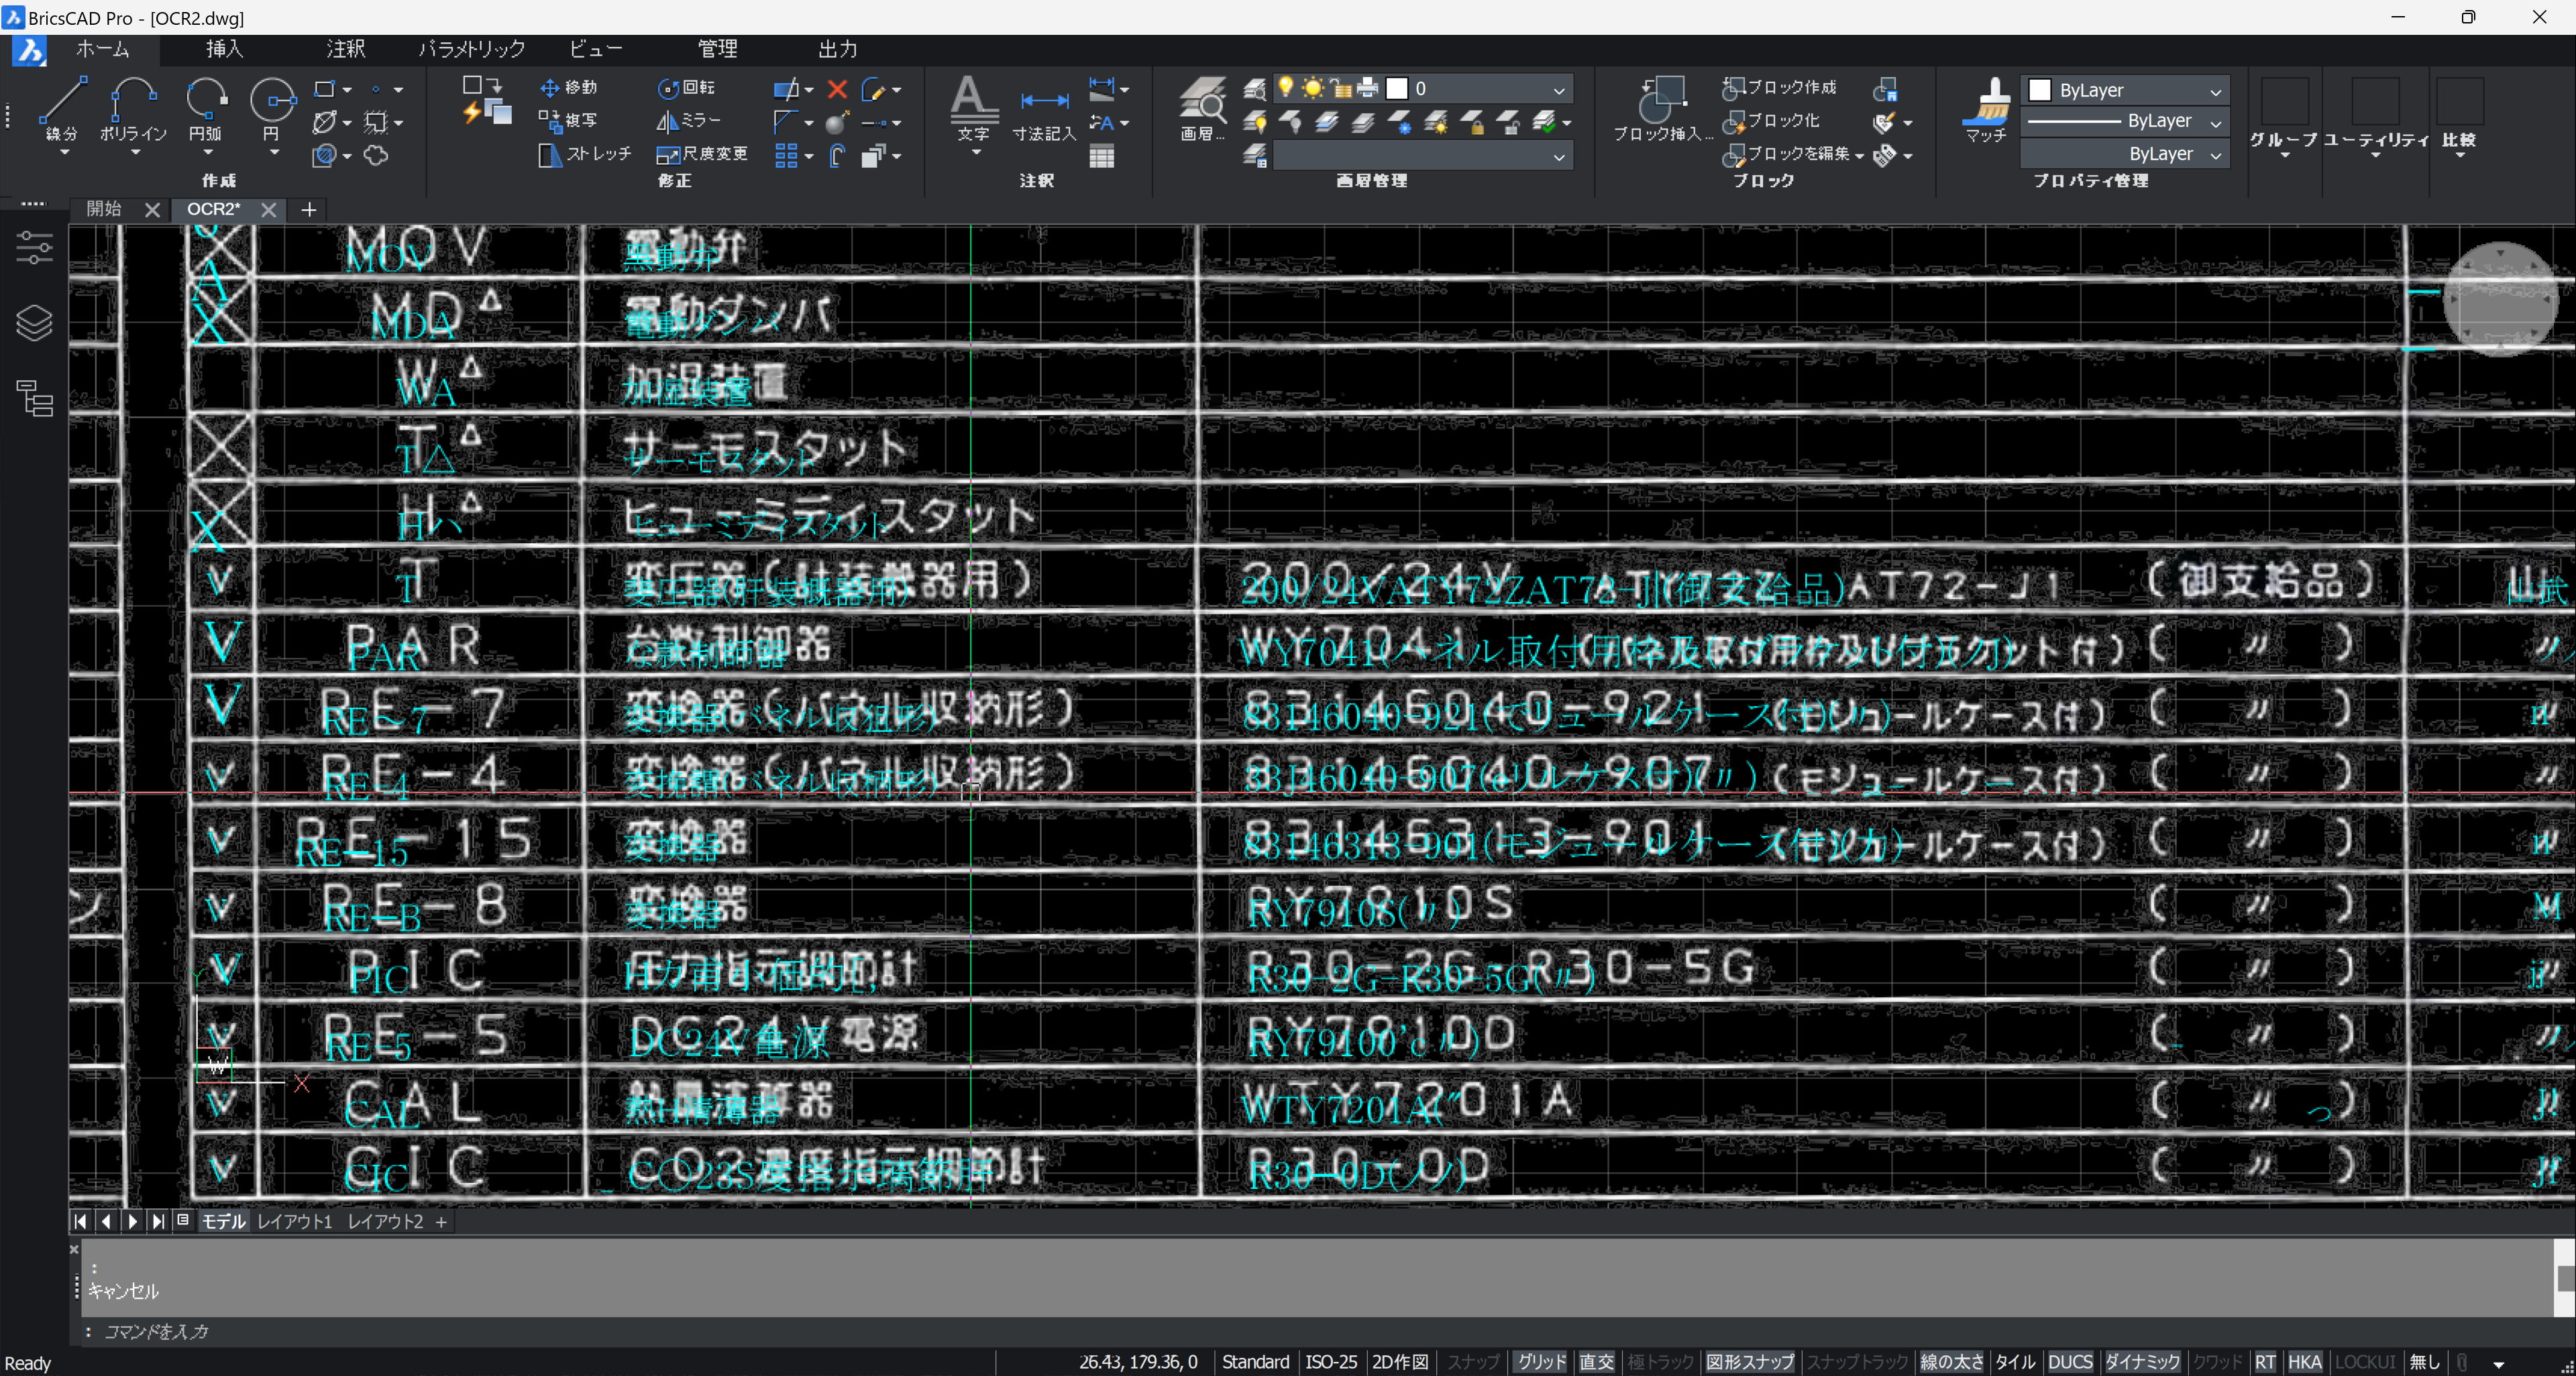Click the ブロック作成 create block tool
This screenshot has height=1376, width=2576.
pos(1779,88)
